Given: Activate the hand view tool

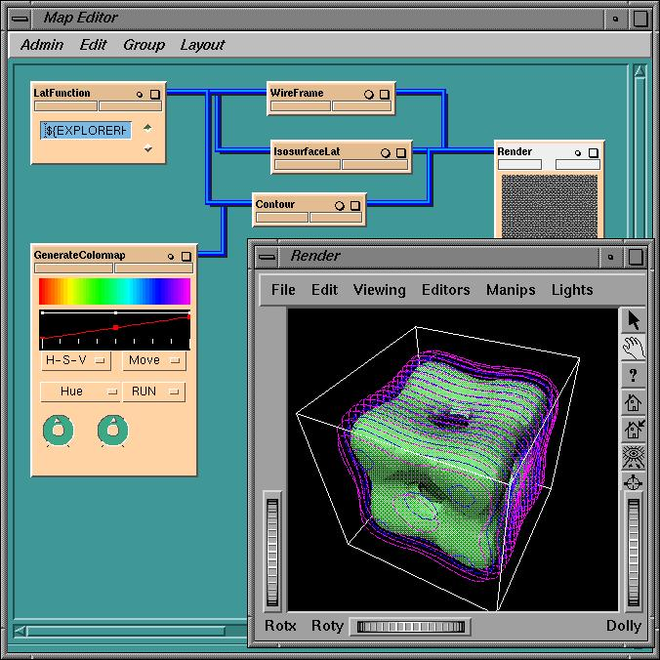Looking at the screenshot, I should (x=633, y=347).
